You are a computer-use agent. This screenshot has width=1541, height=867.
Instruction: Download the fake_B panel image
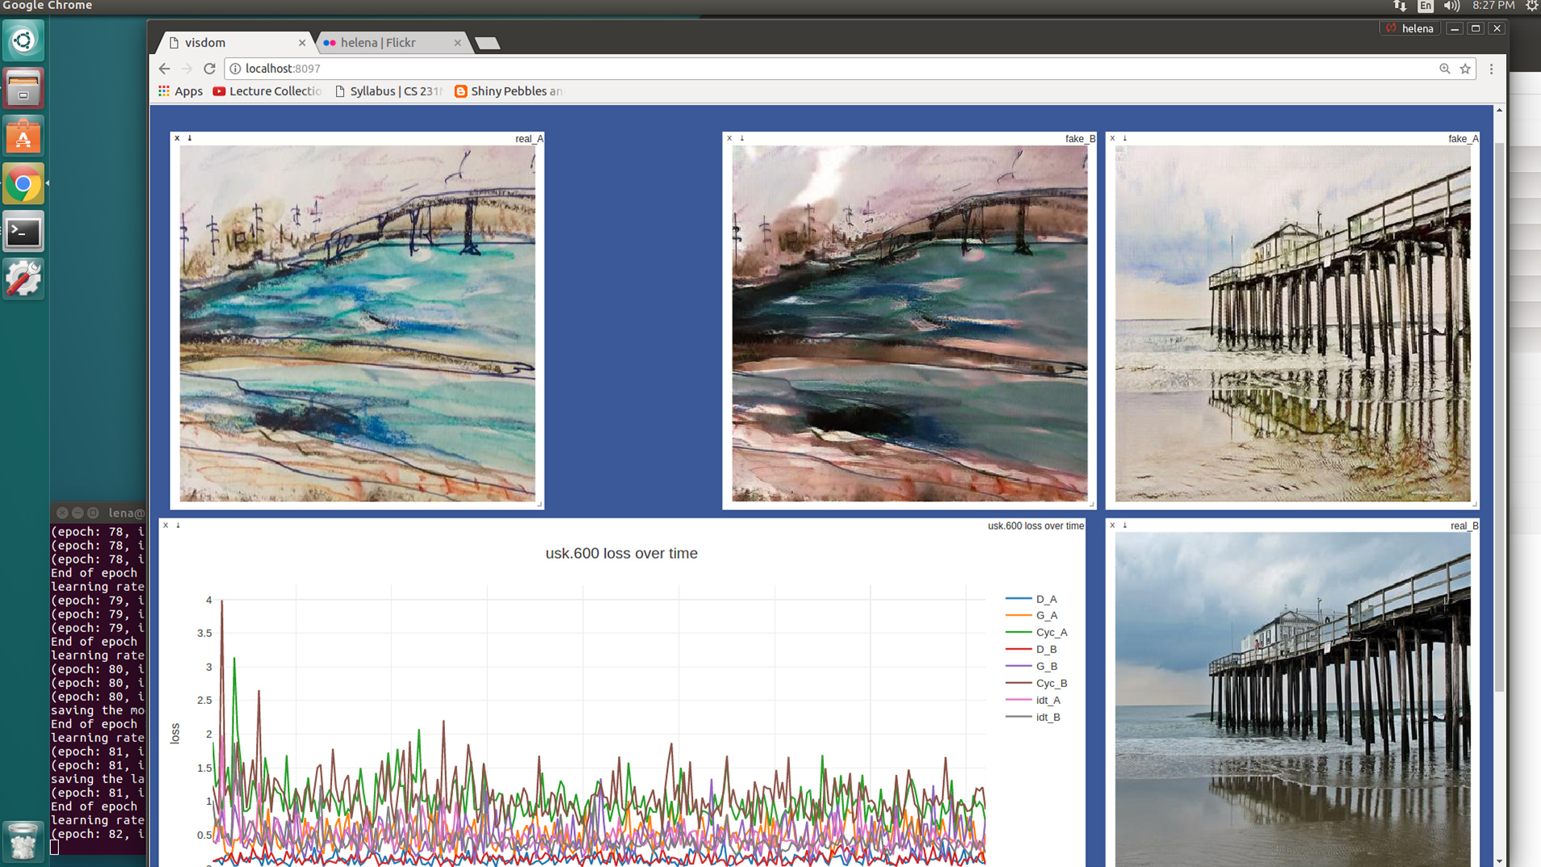pos(743,138)
